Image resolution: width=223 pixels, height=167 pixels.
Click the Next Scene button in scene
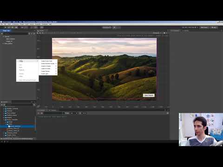coord(149,96)
